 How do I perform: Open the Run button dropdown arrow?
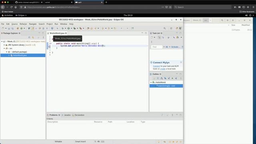[71, 28]
